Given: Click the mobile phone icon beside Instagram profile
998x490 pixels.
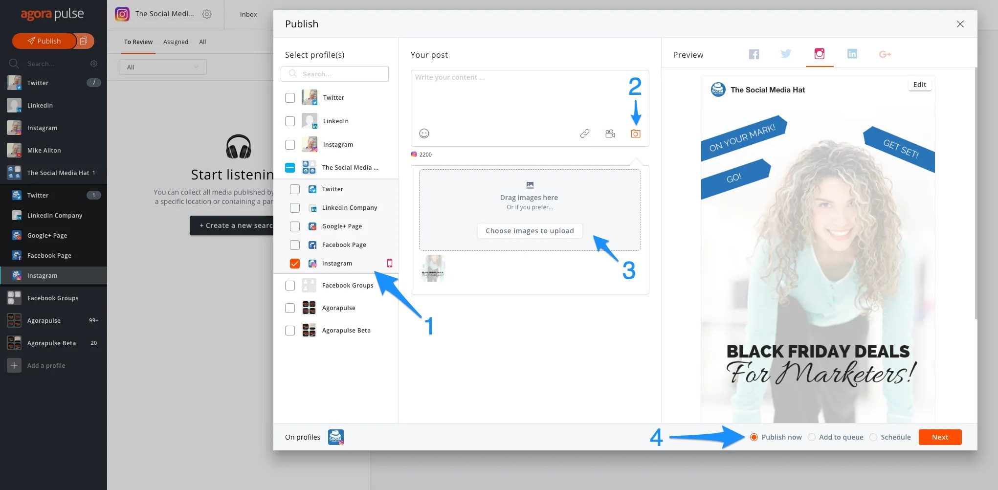Looking at the screenshot, I should 390,263.
